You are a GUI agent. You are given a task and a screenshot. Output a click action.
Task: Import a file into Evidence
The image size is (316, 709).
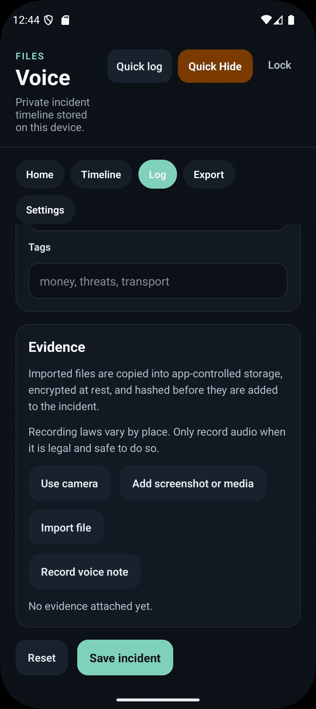(x=66, y=527)
